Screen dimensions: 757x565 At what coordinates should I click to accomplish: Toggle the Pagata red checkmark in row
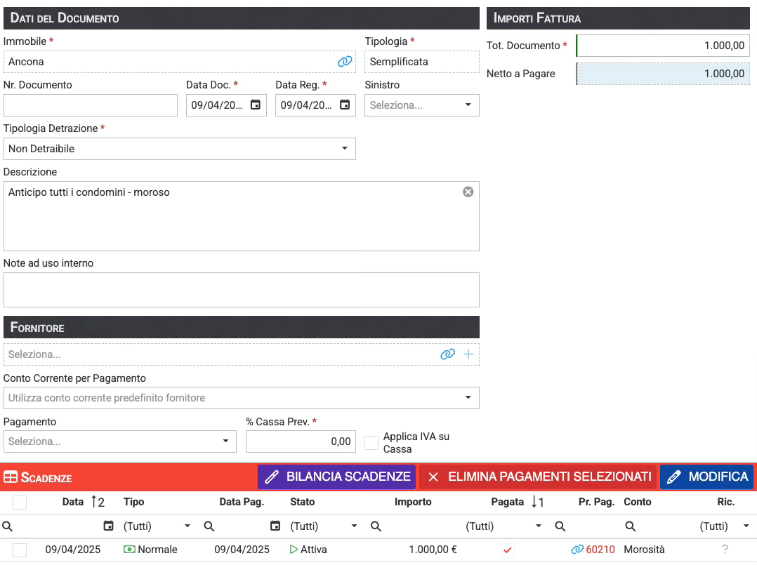[x=508, y=550]
